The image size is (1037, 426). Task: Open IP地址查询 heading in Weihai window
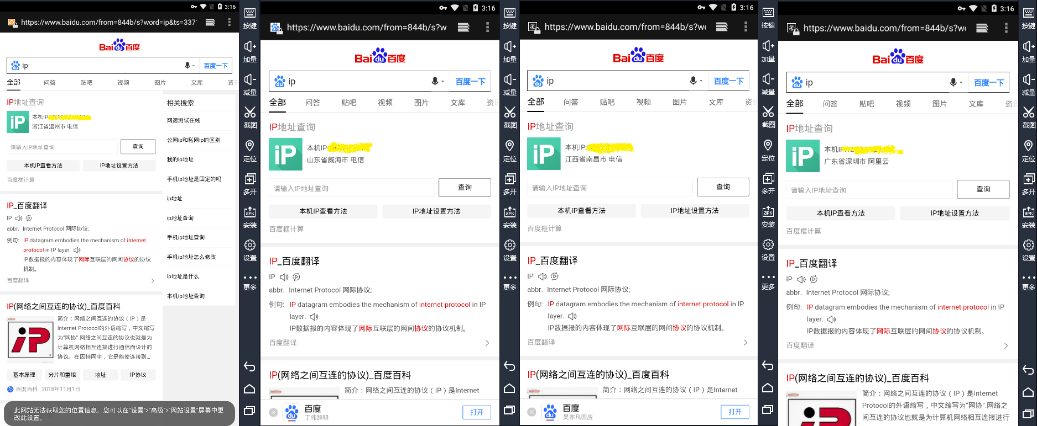pos(292,127)
